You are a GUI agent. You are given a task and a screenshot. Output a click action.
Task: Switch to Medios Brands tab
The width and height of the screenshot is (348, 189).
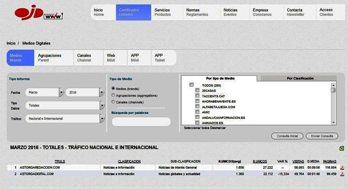pos(20,58)
